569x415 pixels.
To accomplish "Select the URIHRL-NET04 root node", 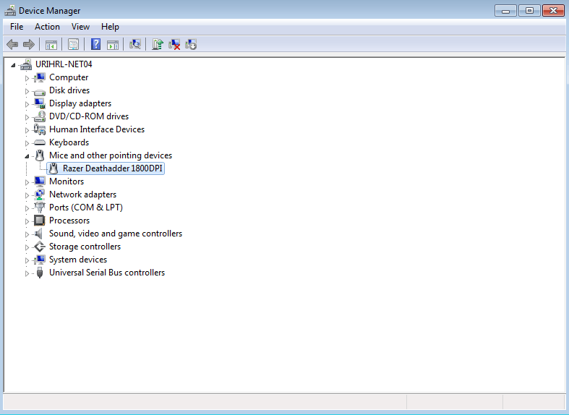I will pos(64,64).
